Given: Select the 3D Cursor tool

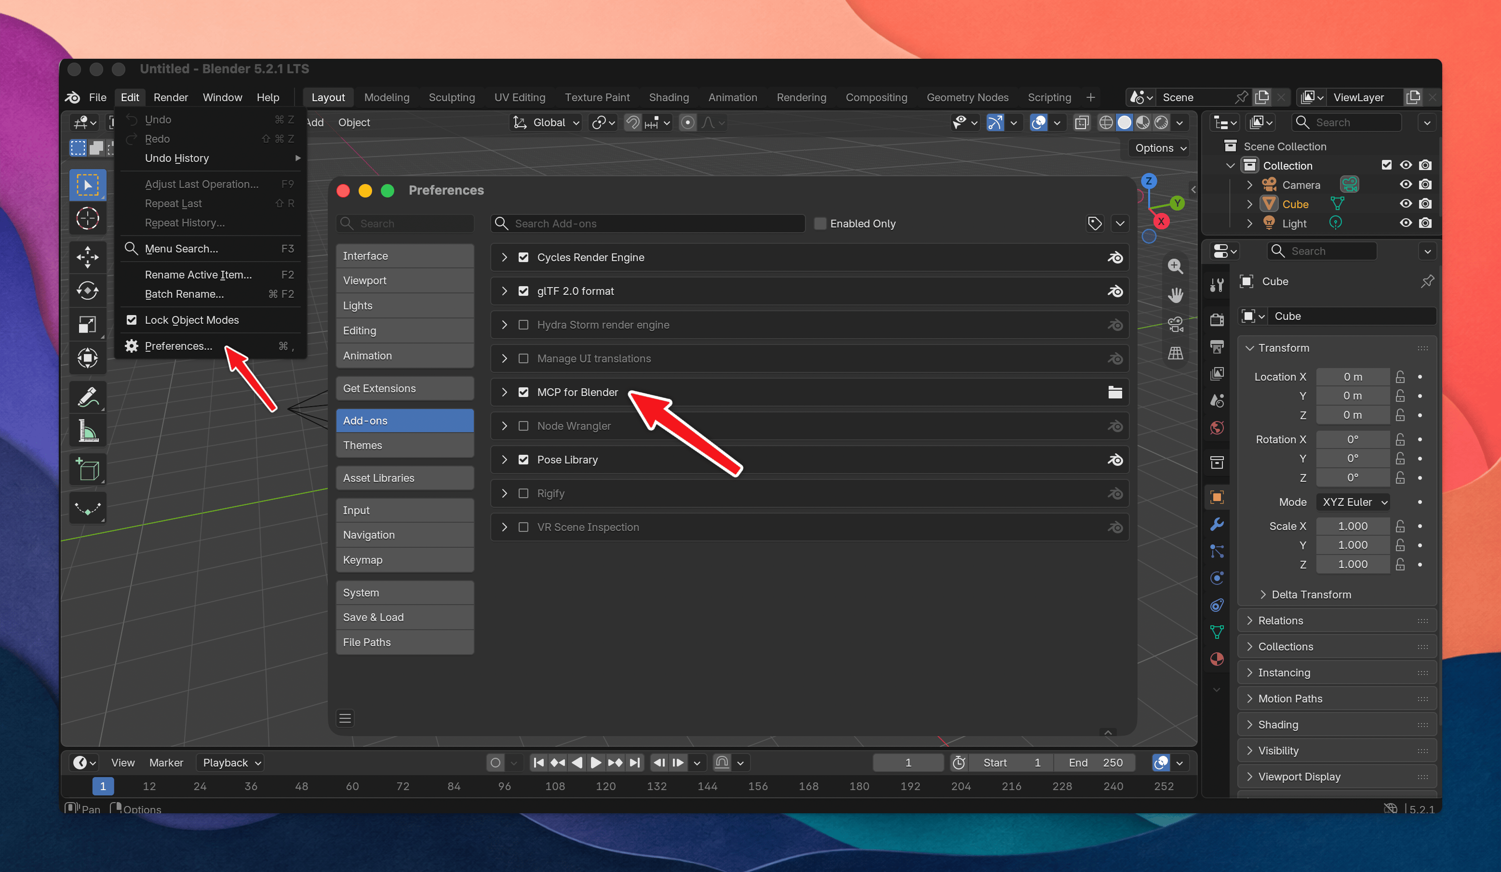Looking at the screenshot, I should coord(88,218).
